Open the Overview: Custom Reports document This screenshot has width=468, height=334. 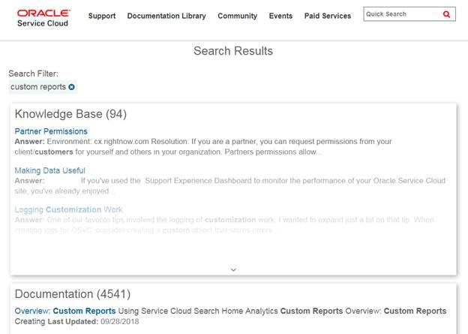(65, 311)
